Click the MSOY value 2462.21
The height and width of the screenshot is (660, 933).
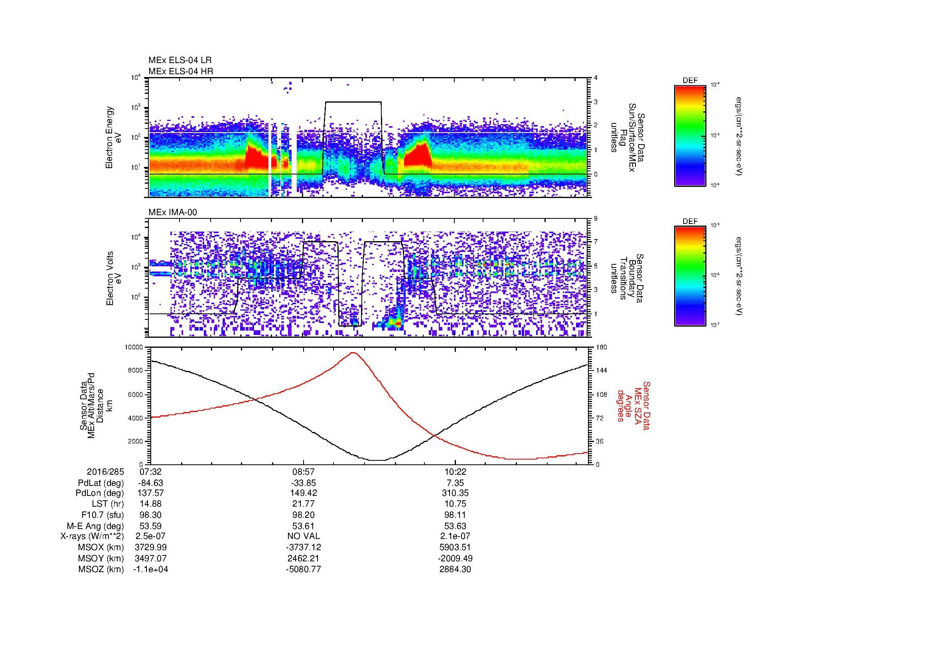coord(304,558)
